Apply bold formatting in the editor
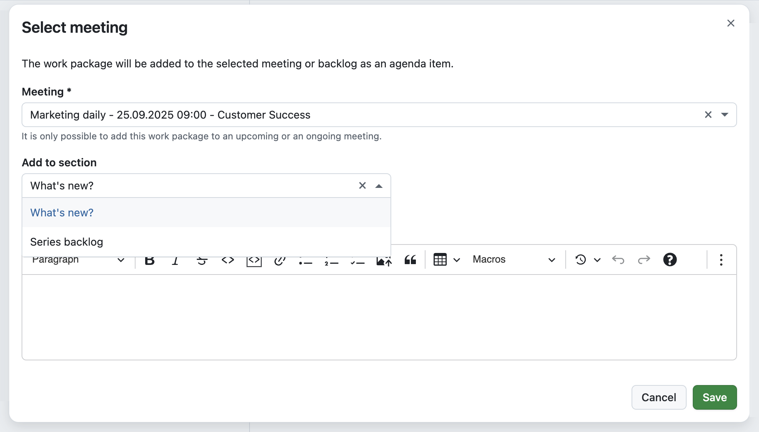This screenshot has width=759, height=432. (150, 260)
